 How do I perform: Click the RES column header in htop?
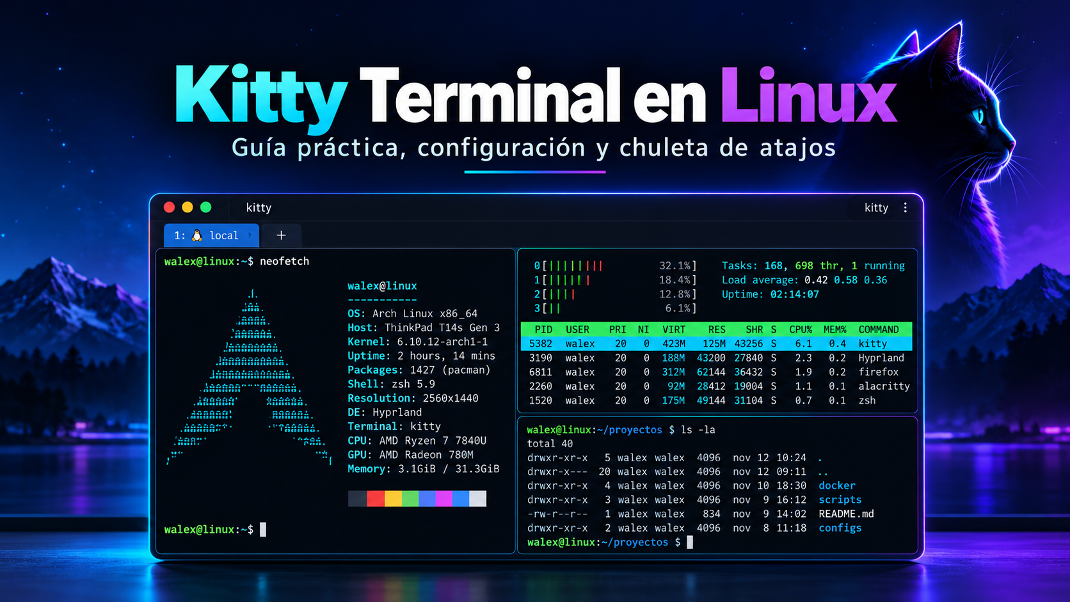[717, 329]
